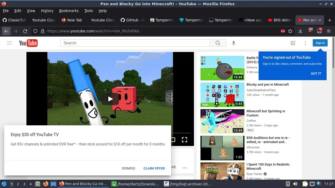Click the 'I Spent 100 Days in Realistic Minecraft' title
The height and width of the screenshot is (188, 335).
[x=268, y=167]
